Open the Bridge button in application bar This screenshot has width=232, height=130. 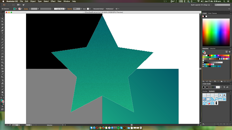pyautogui.click(x=9, y=5)
